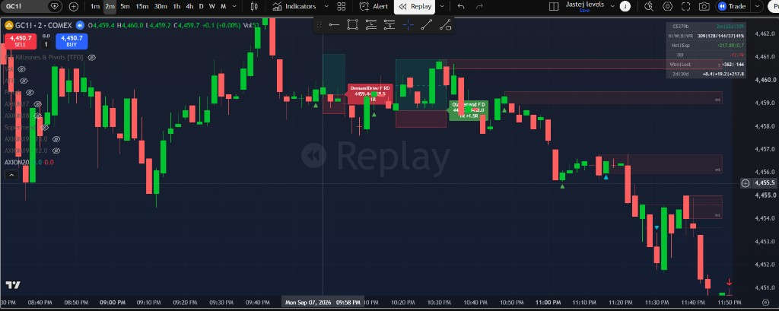Click Save under Jastej levels
Image resolution: width=779 pixels, height=311 pixels.
point(584,11)
